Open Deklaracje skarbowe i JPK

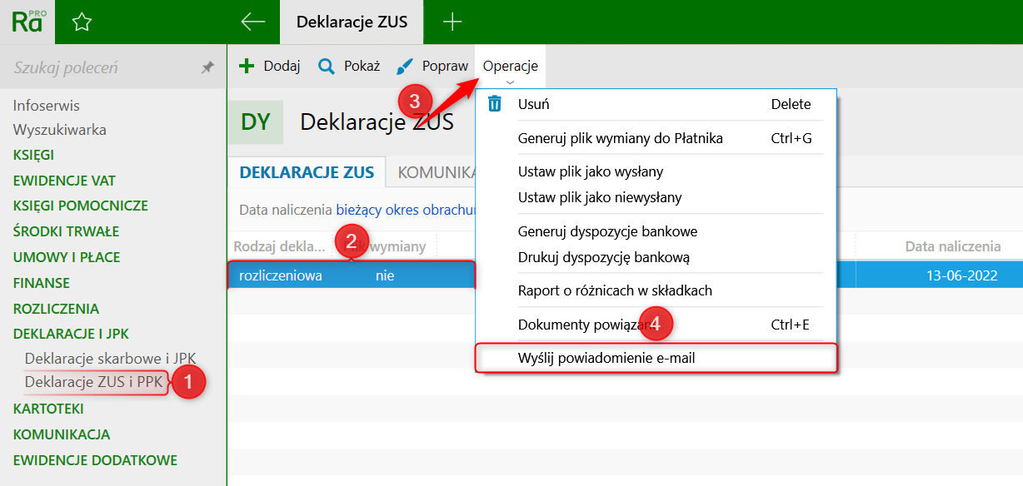tap(111, 359)
